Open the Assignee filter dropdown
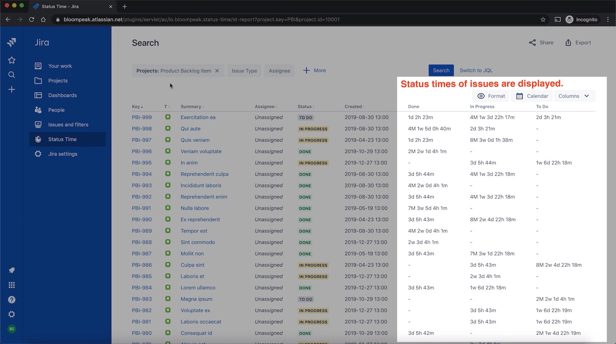Screen dimensions: 616x344 (279, 71)
